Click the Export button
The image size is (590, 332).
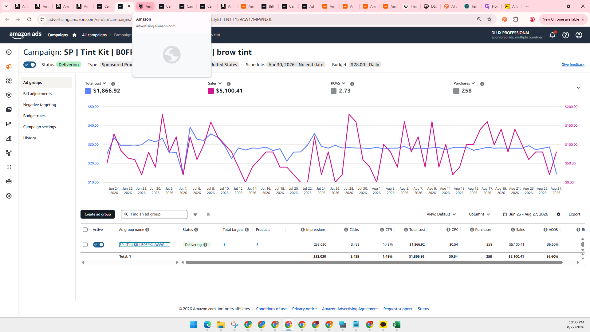574,215
